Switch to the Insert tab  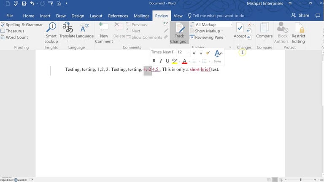point(45,16)
